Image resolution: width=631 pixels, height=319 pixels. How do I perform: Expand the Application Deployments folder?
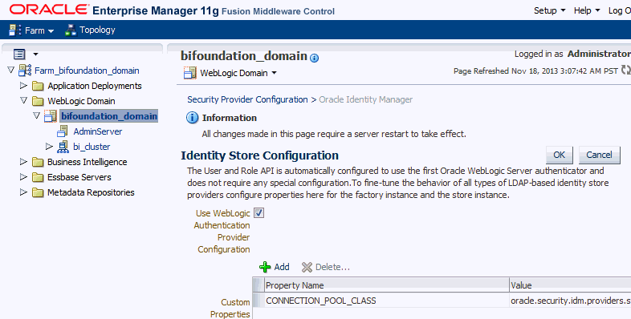click(x=23, y=86)
